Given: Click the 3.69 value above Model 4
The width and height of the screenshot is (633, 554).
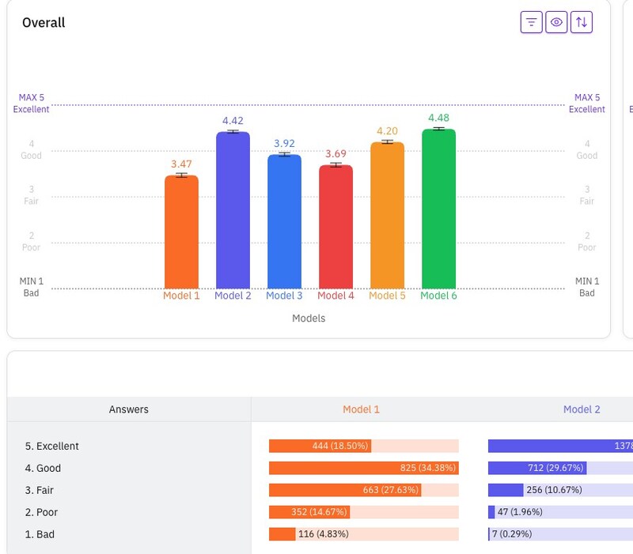Looking at the screenshot, I should [335, 154].
